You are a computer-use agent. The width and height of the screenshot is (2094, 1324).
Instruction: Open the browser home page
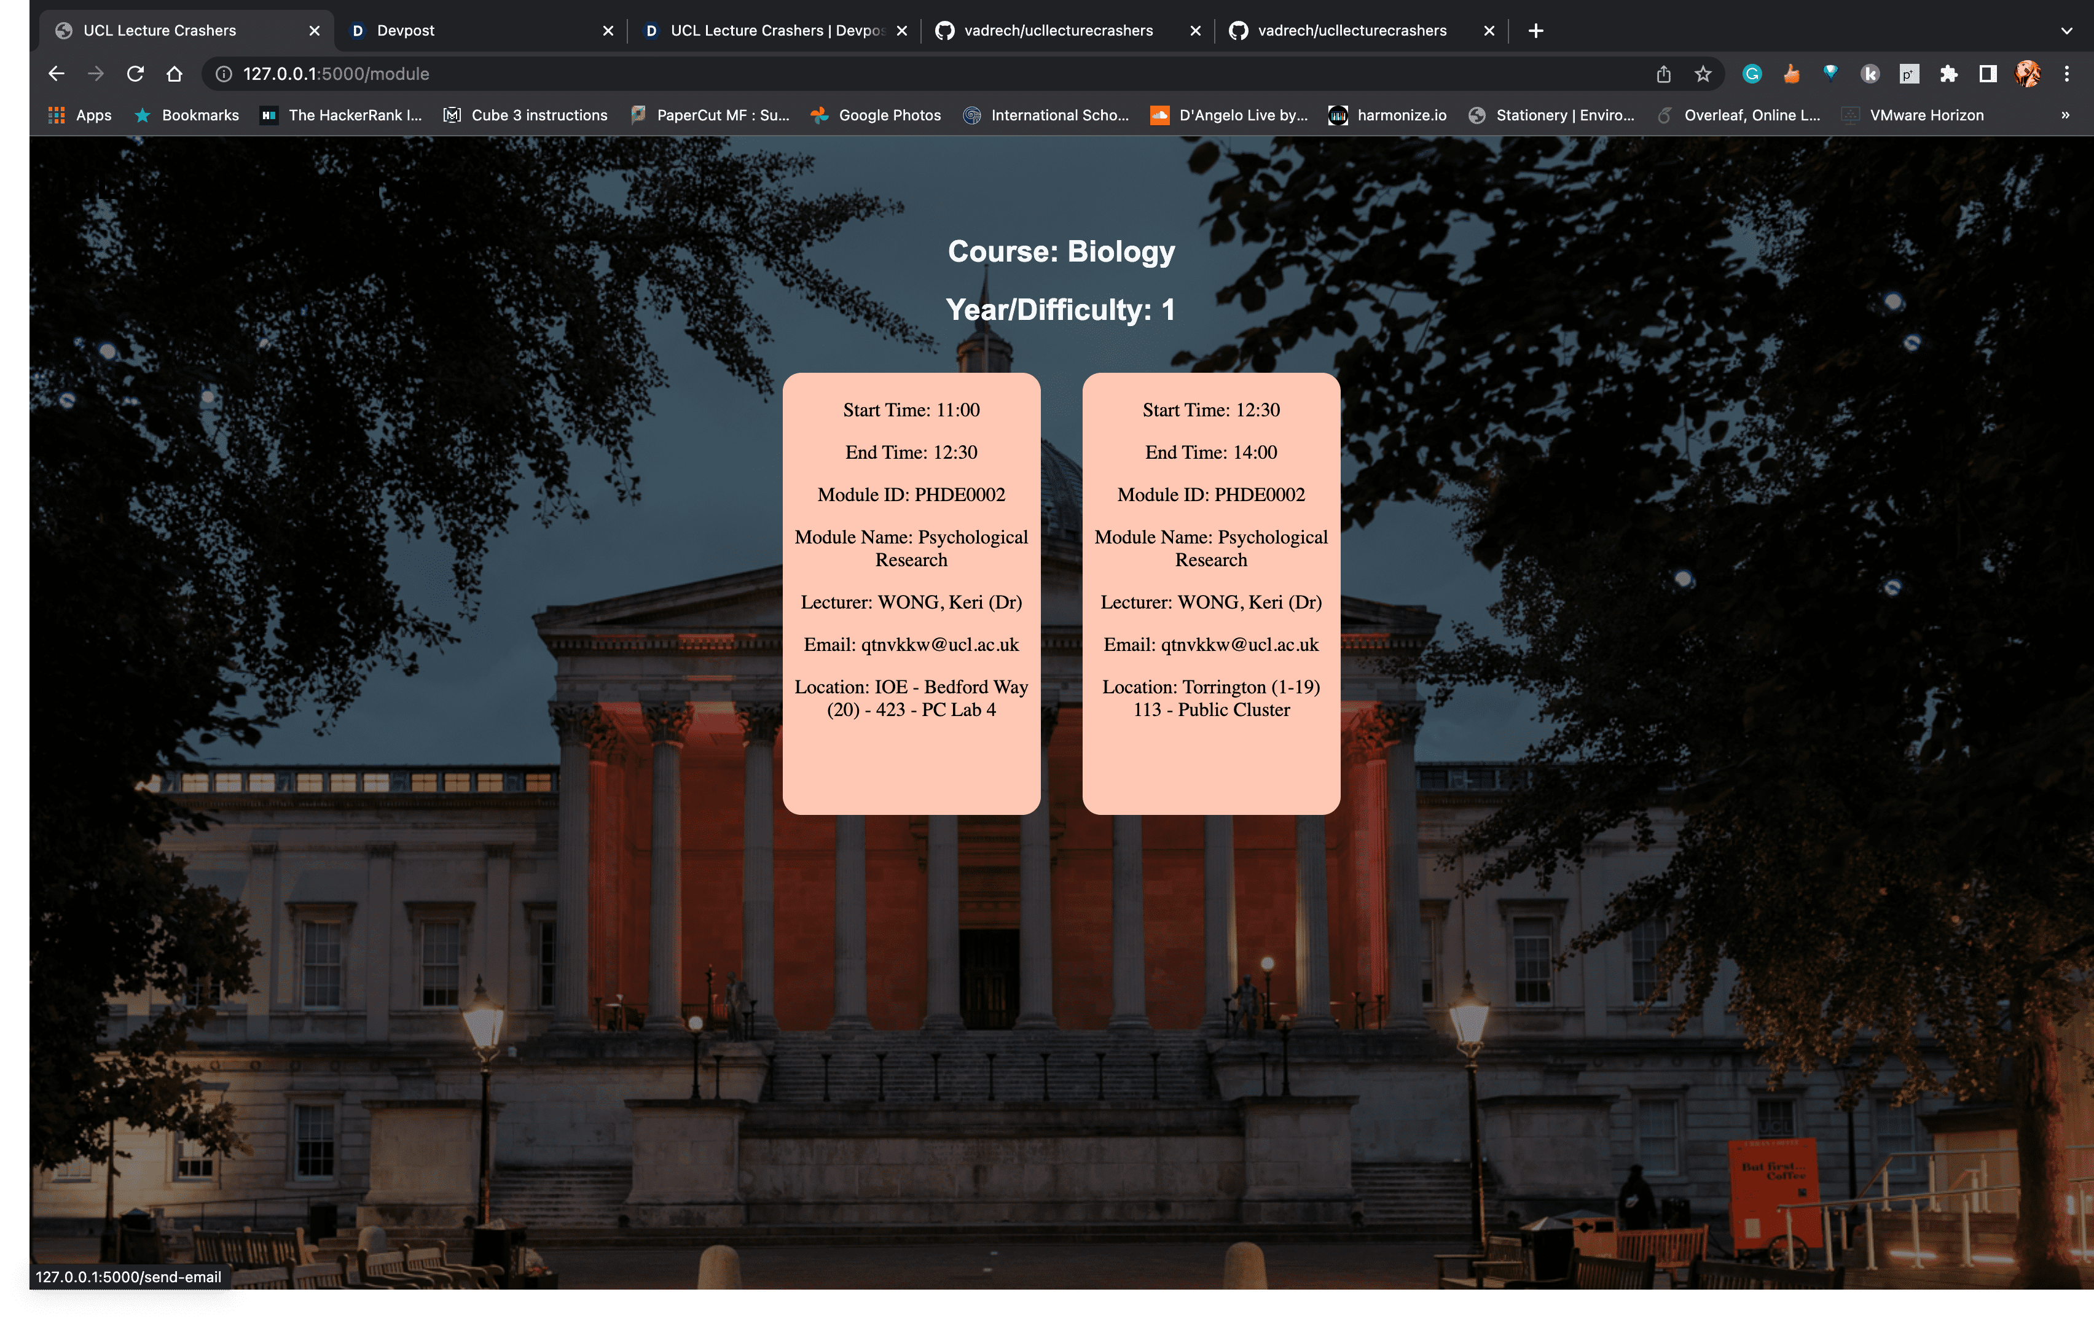pyautogui.click(x=174, y=74)
